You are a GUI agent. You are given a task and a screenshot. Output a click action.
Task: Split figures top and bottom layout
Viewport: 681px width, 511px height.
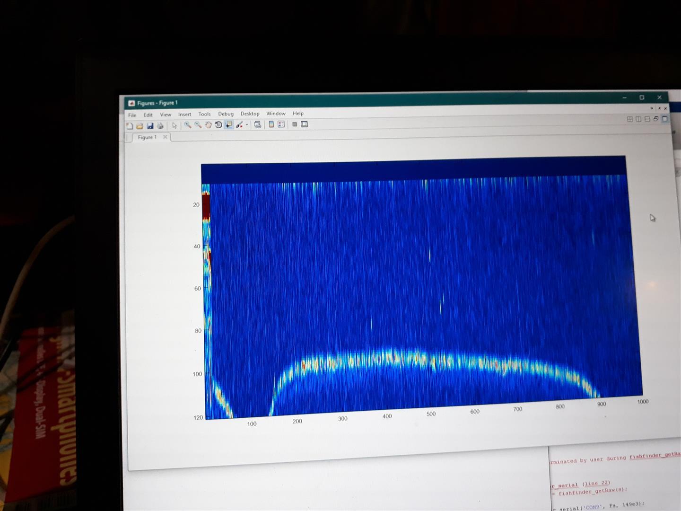click(647, 119)
